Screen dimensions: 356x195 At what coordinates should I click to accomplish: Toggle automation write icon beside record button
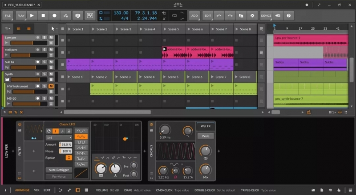tap(65, 16)
